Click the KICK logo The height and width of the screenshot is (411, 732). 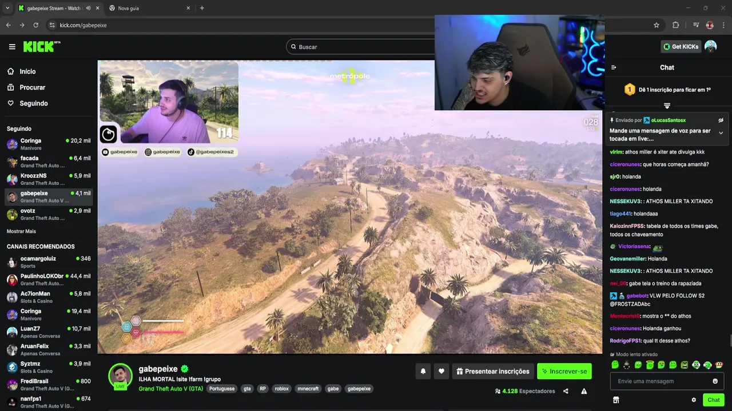pos(41,47)
